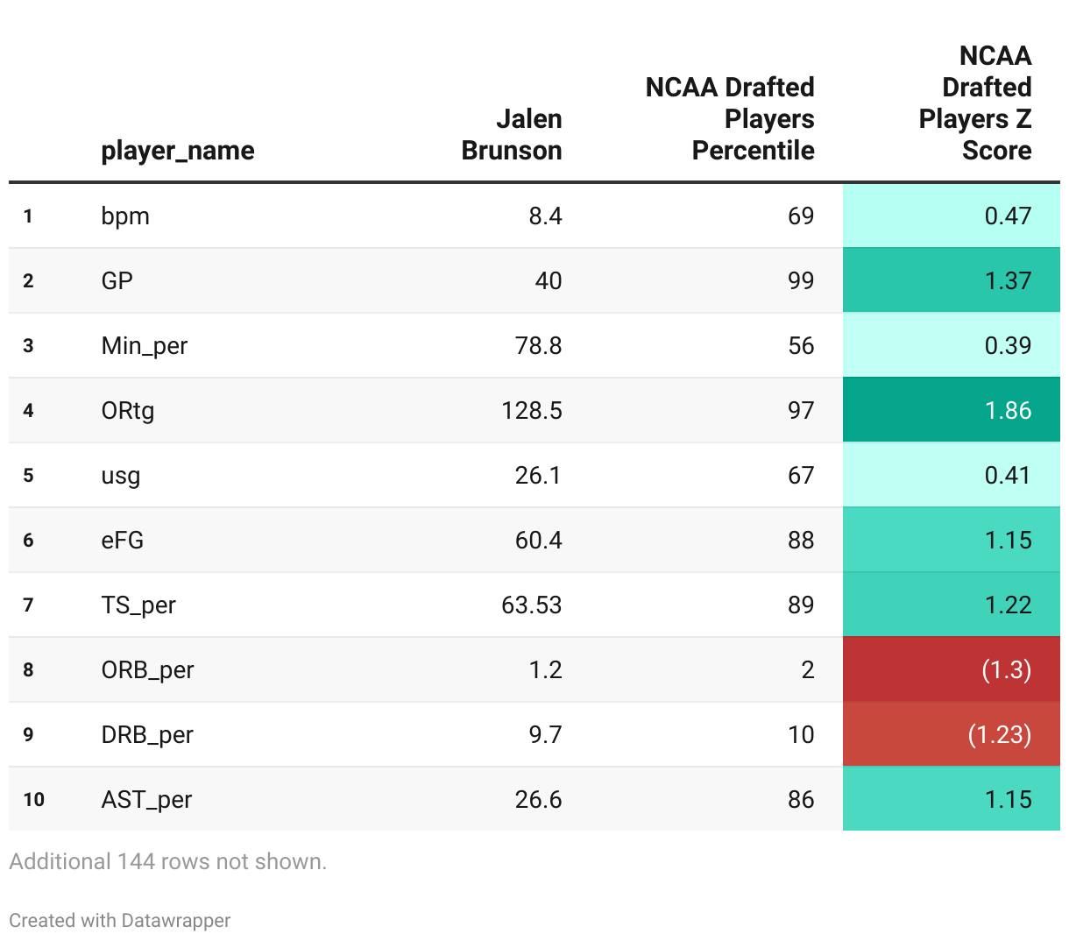Click the DRB_per row label
1069x941 pixels.
(x=147, y=734)
